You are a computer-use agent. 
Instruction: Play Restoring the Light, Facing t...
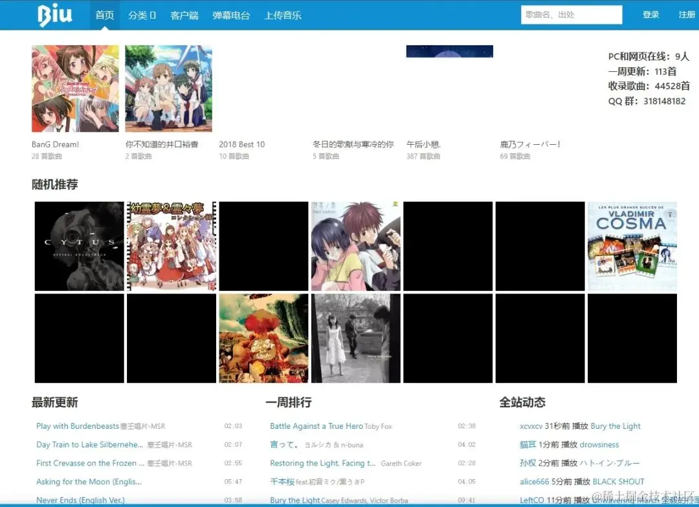pyautogui.click(x=323, y=463)
